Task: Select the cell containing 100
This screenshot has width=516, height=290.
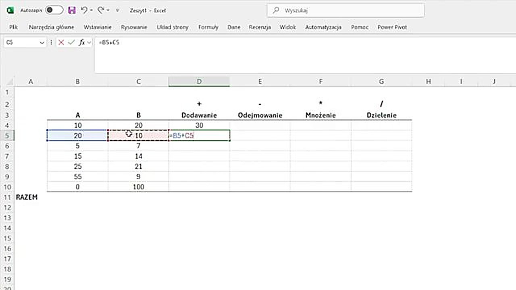Action: coord(138,187)
